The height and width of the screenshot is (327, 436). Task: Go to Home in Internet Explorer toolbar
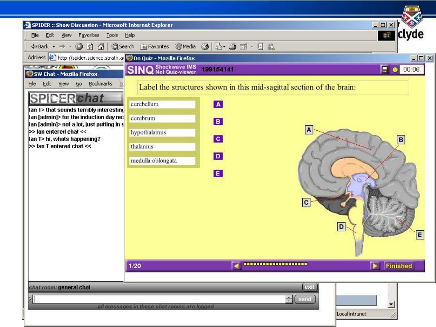tap(101, 46)
